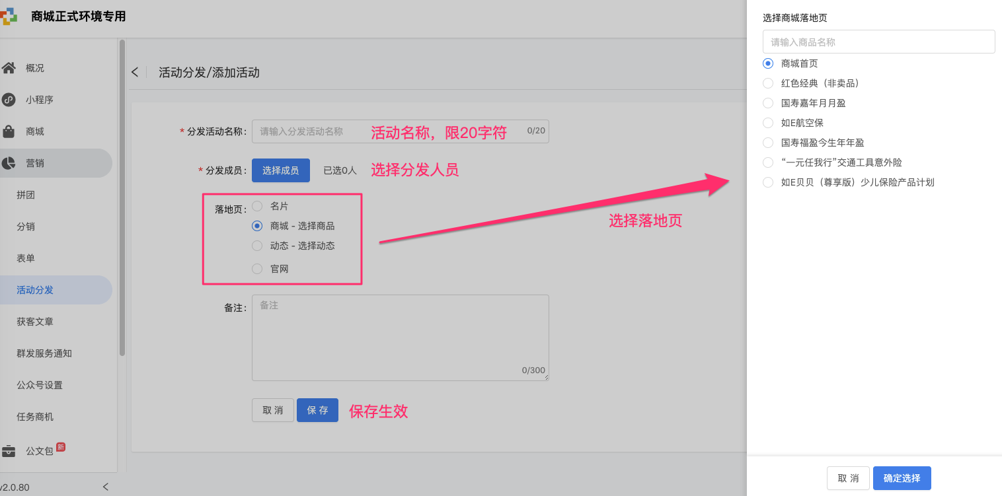Focus the 分发活动名称 input field
1002x496 pixels.
400,131
